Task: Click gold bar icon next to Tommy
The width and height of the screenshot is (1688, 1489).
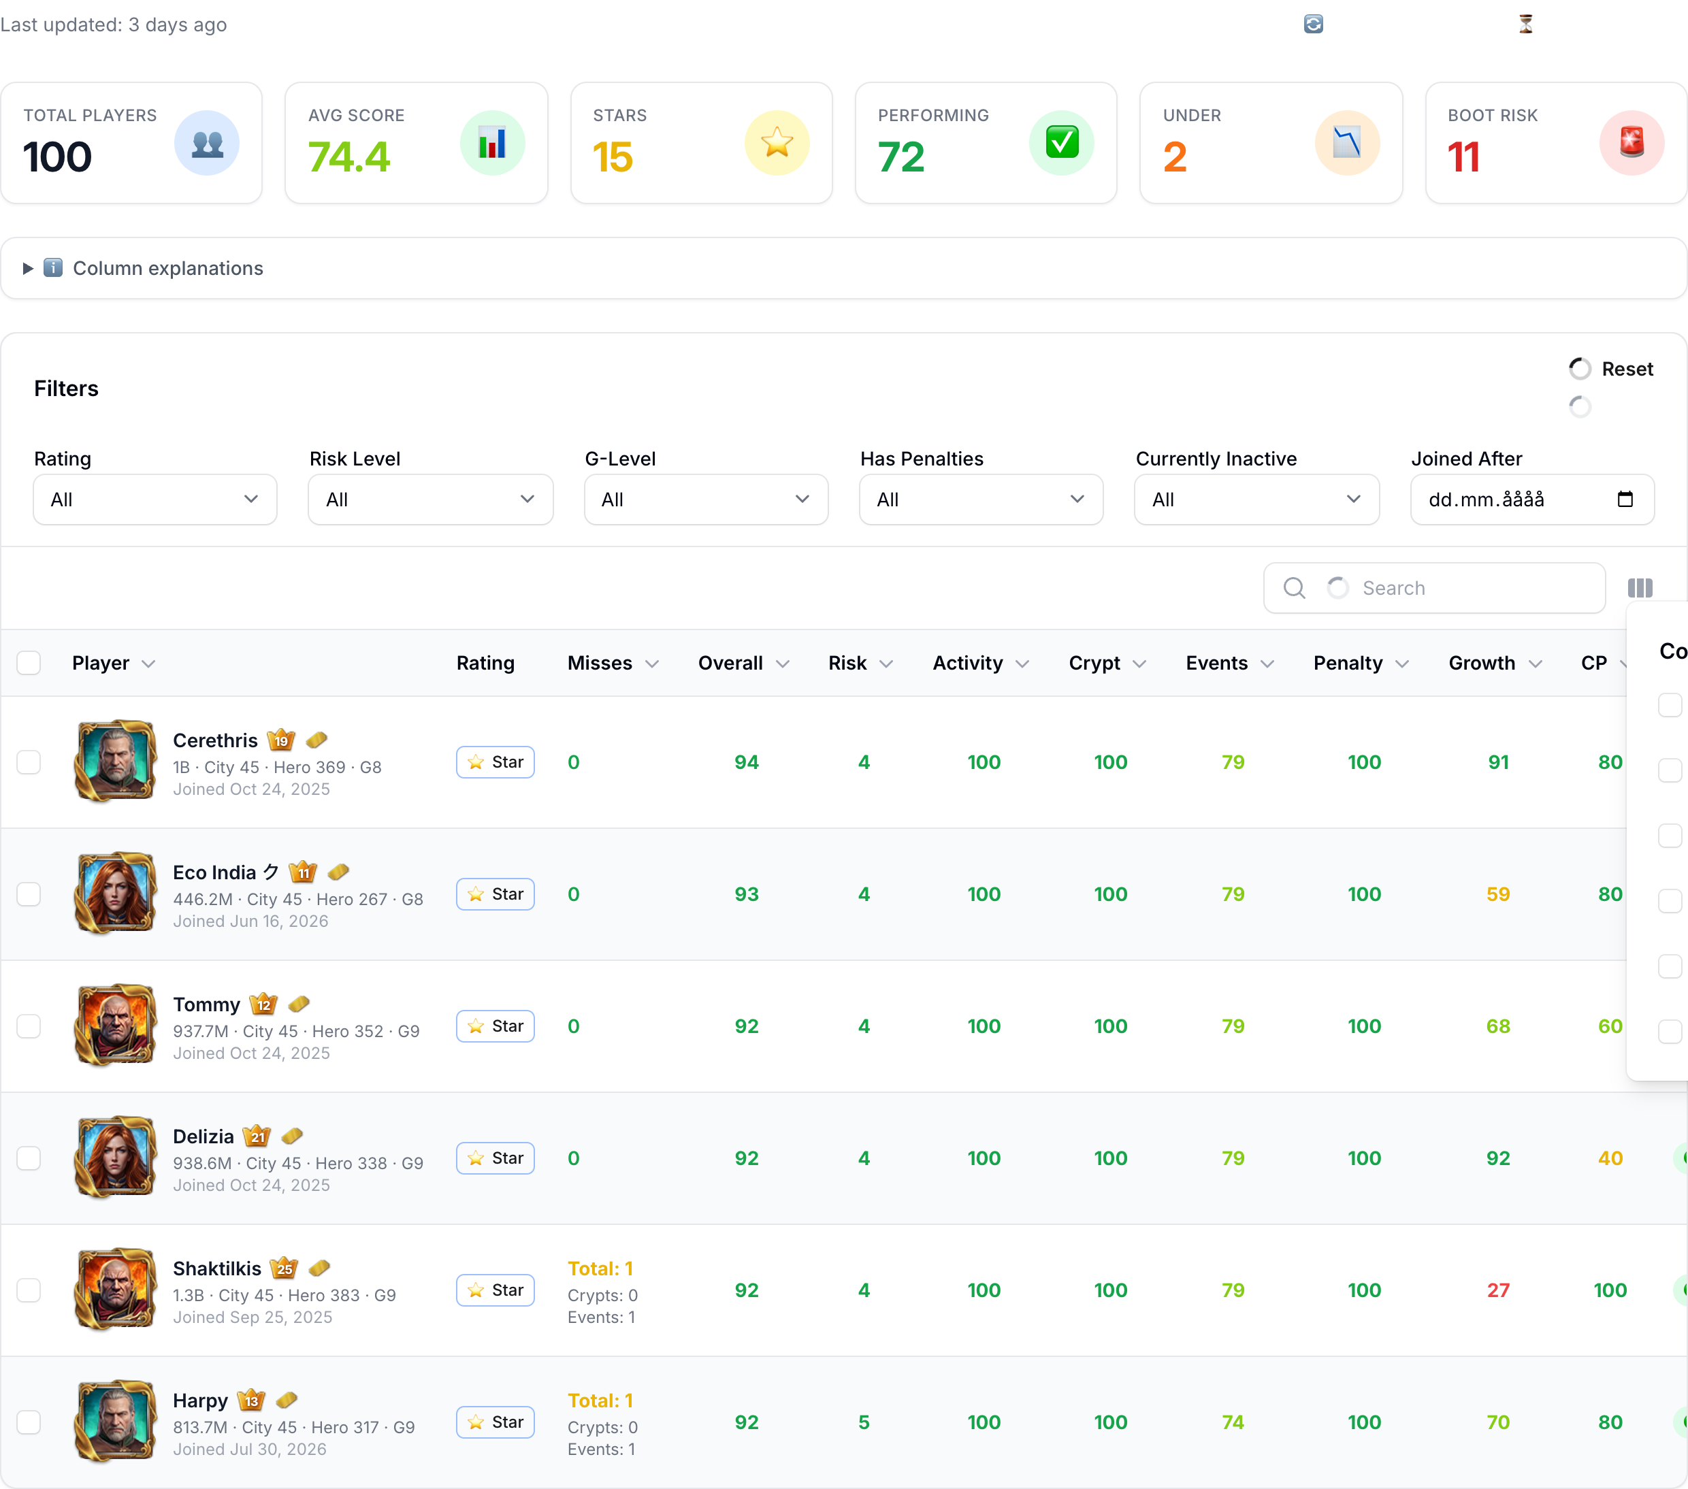Action: pyautogui.click(x=299, y=1004)
